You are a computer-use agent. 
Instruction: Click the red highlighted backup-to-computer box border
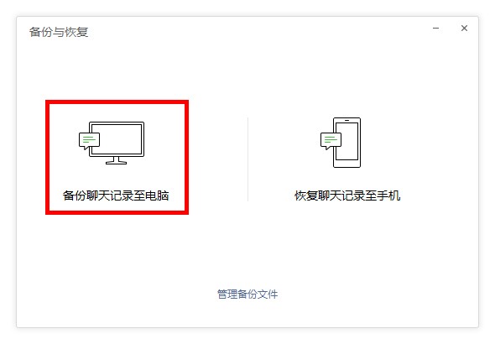point(117,102)
